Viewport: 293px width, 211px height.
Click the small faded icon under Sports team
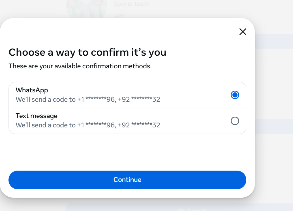tap(119, 16)
